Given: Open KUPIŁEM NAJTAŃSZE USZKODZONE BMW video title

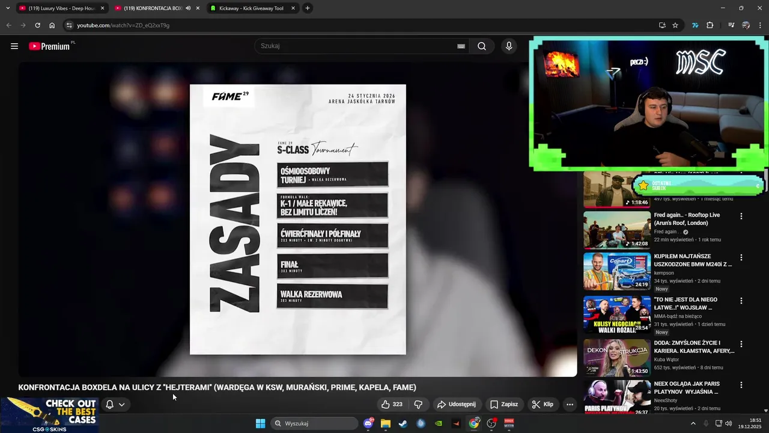Looking at the screenshot, I should [x=693, y=260].
